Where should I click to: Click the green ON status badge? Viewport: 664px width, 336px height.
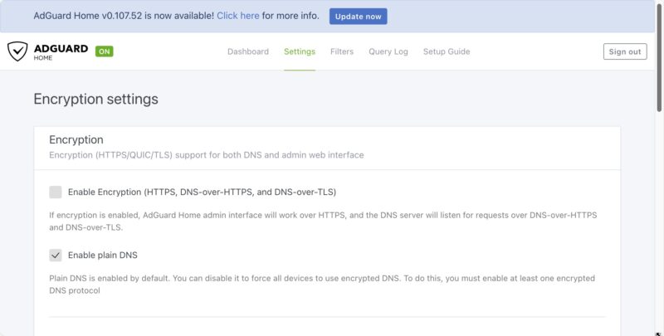point(105,51)
